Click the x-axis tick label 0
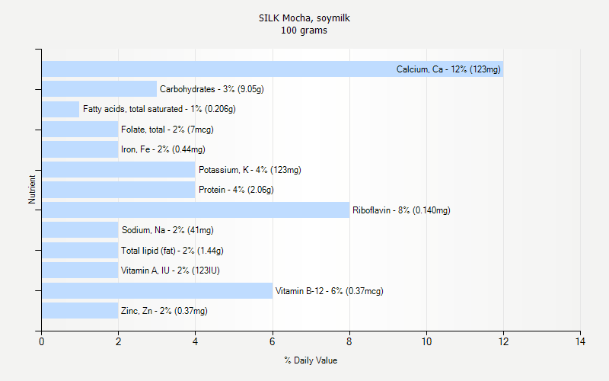 pos(42,341)
